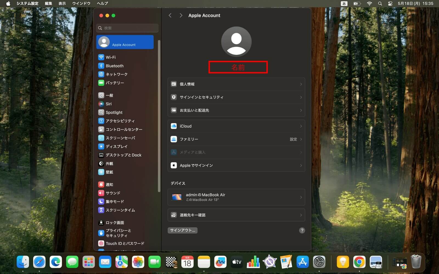Open ネットワーク settings in sidebar

coord(125,74)
